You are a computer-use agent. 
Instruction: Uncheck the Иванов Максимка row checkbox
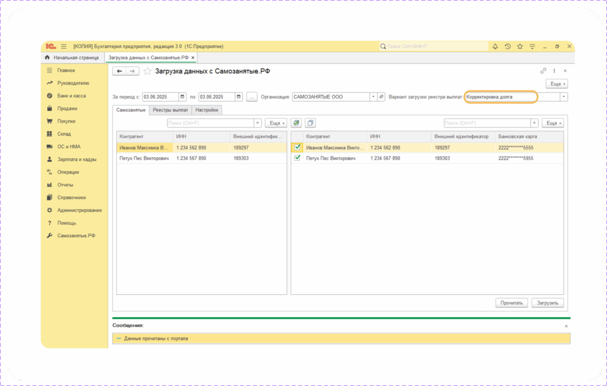[298, 148]
